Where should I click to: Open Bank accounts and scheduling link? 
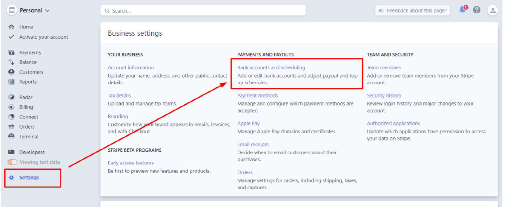[x=271, y=68]
